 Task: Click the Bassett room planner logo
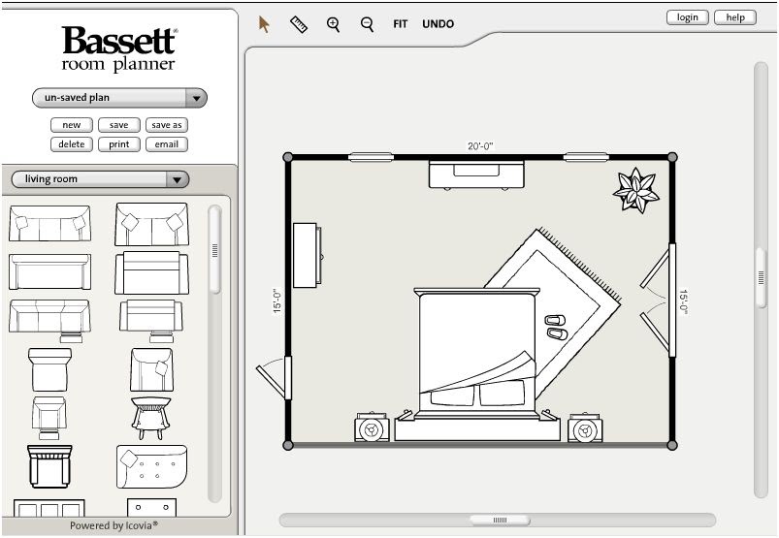119,48
